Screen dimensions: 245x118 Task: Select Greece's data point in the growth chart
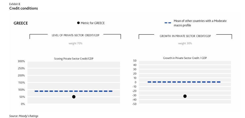[x=185, y=96]
